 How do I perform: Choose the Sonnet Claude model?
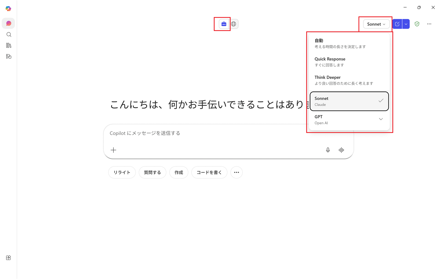coord(349,101)
